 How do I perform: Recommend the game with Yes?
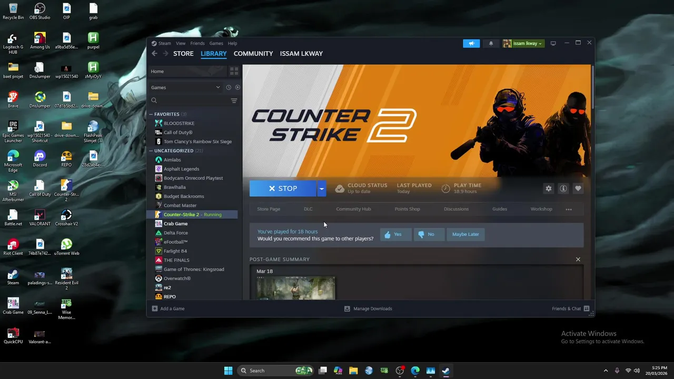[395, 234]
